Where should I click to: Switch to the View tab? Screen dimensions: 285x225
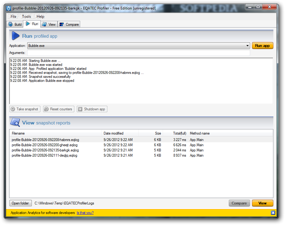[x=49, y=24]
